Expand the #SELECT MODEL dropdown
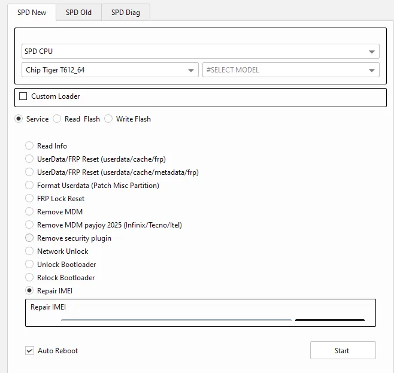 tap(290, 70)
